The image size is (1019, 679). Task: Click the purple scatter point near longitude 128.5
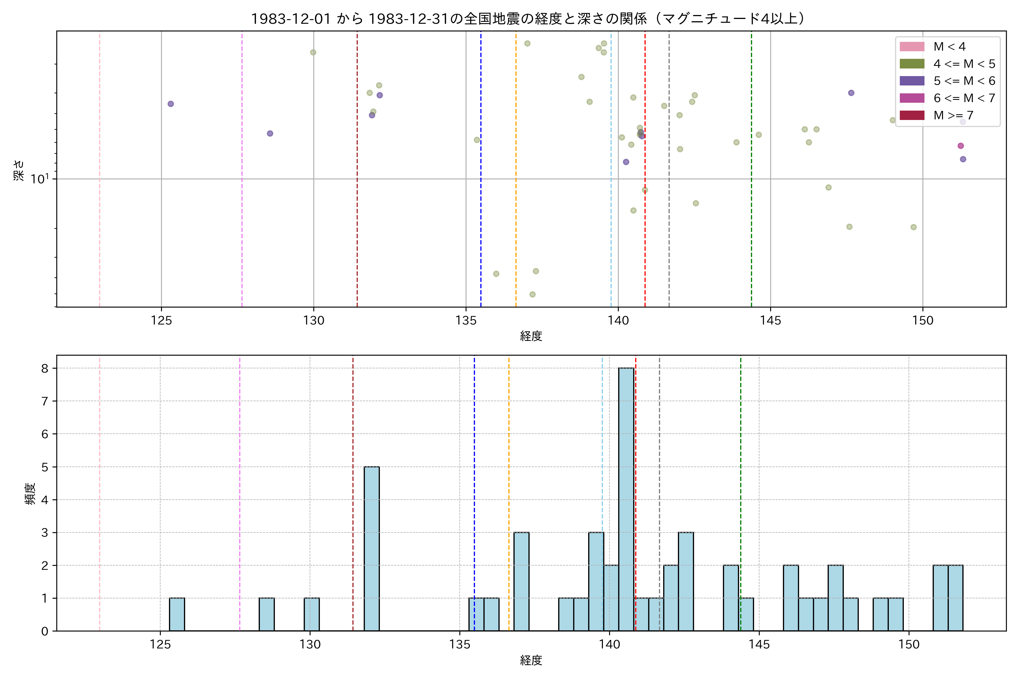pos(270,133)
